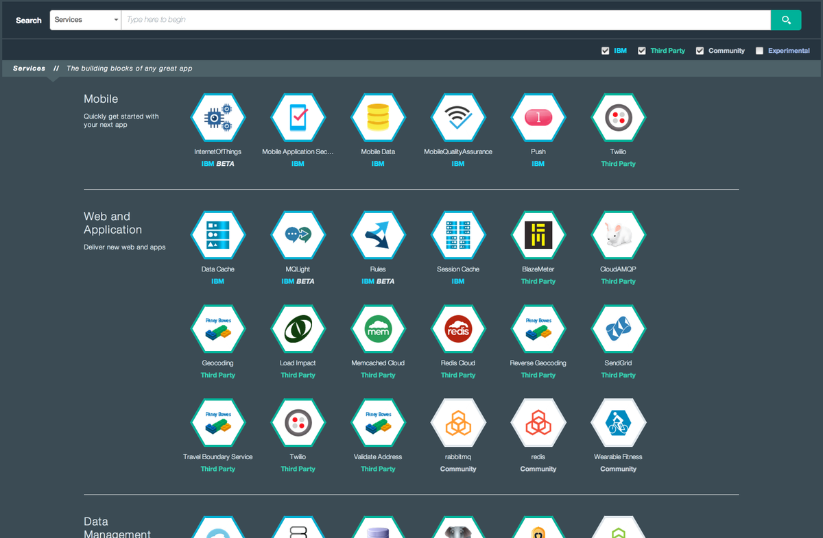Click 'Deliver new web and apps' description

125,247
